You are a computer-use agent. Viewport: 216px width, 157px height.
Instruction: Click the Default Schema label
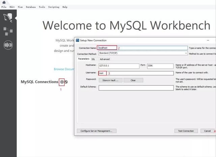point(88,87)
